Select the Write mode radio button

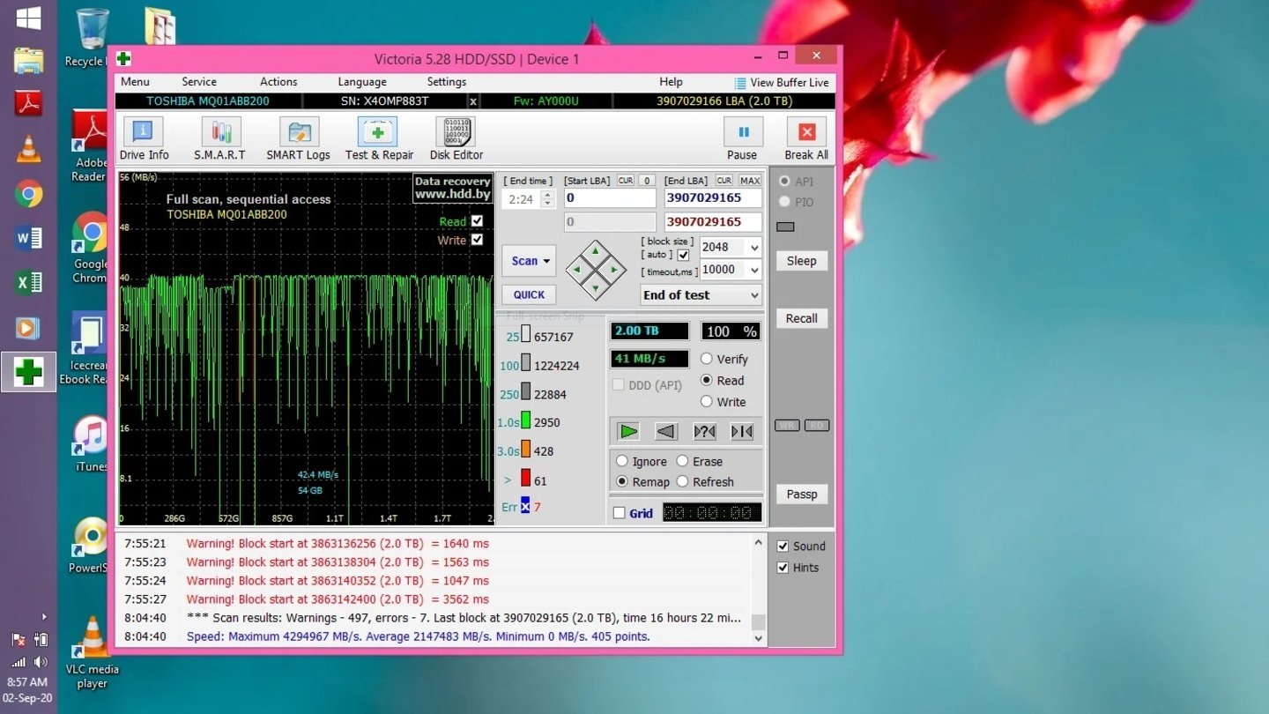click(x=707, y=401)
